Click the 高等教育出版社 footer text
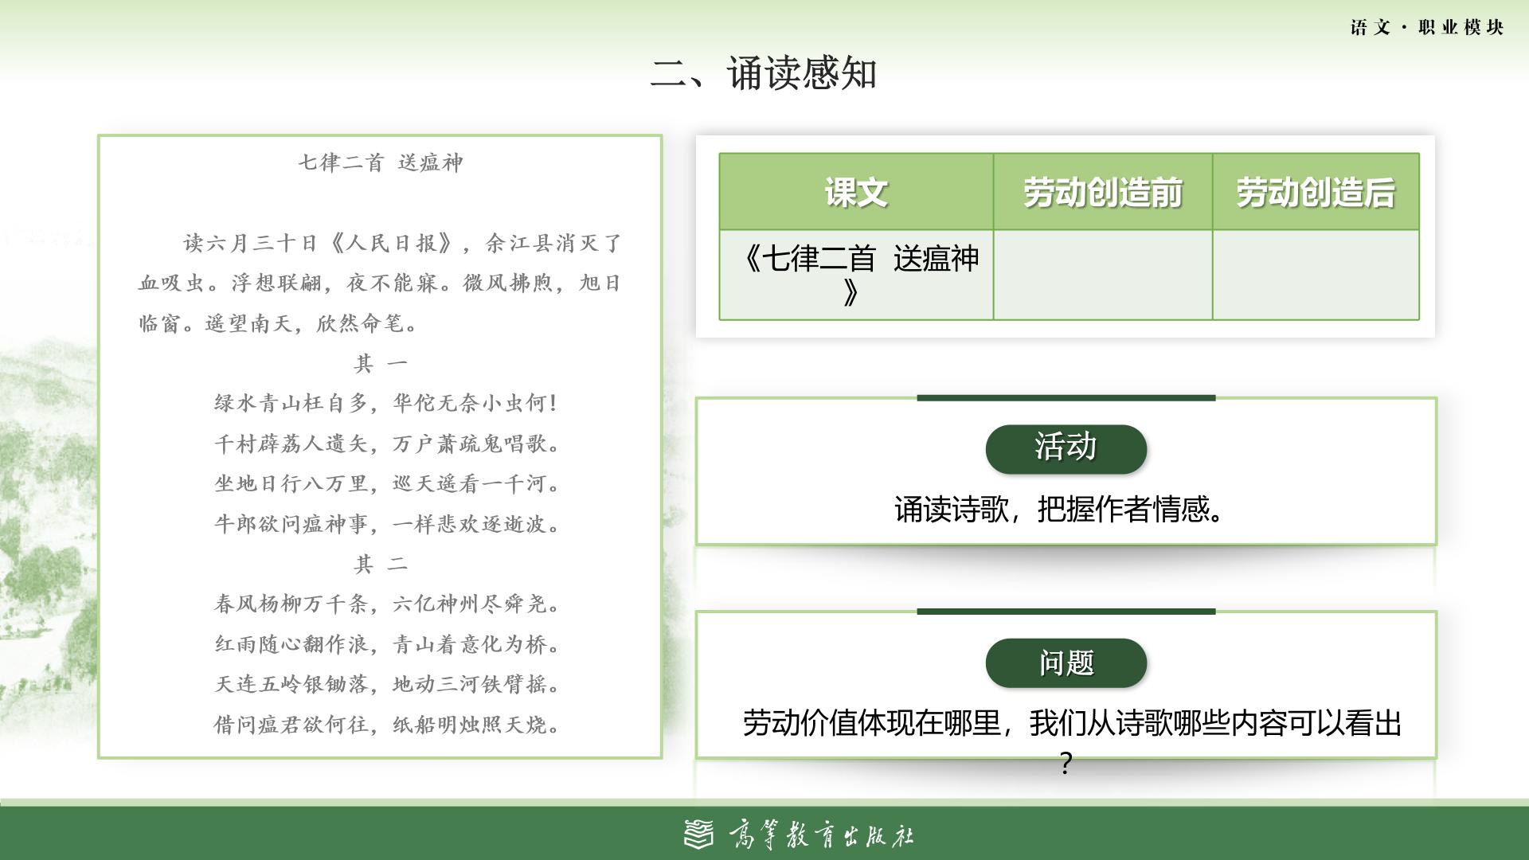This screenshot has width=1529, height=860. click(821, 835)
